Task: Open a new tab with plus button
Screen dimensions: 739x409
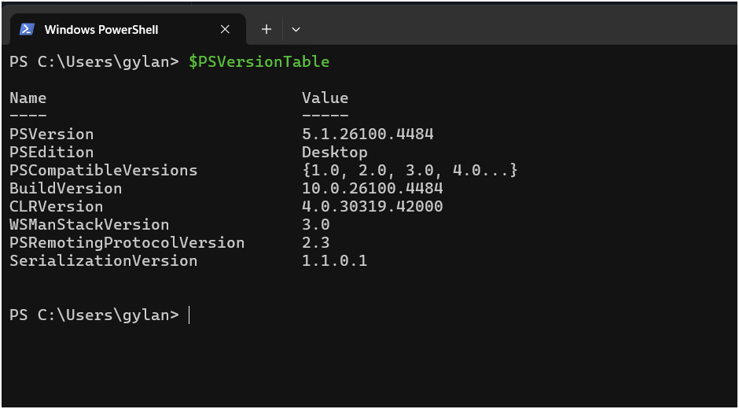Action: pos(267,29)
